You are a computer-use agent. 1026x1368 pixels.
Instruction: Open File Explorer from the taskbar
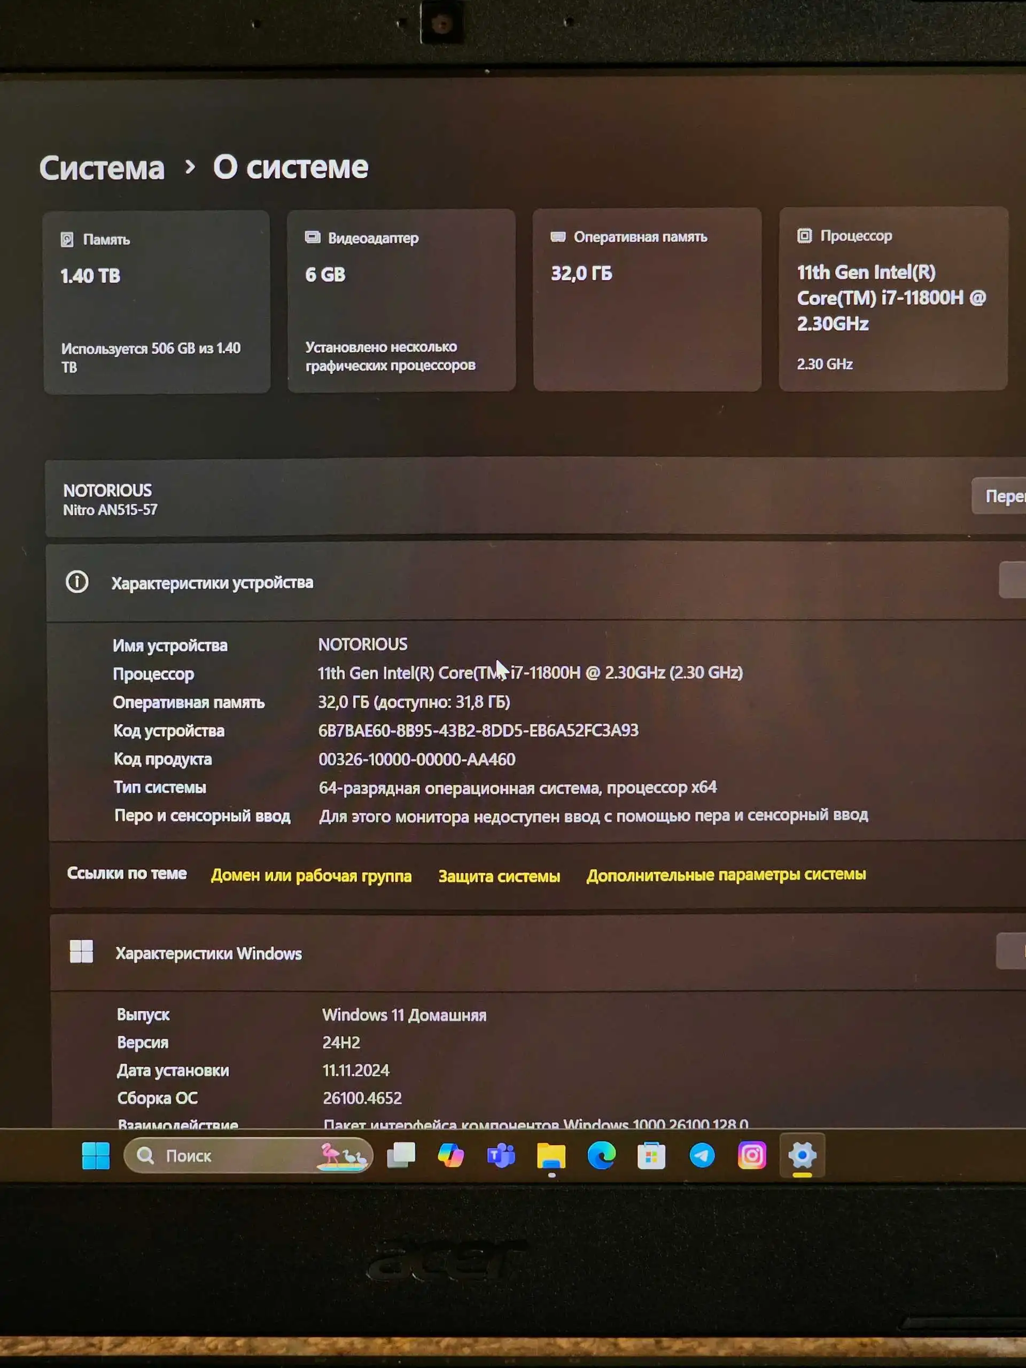552,1155
